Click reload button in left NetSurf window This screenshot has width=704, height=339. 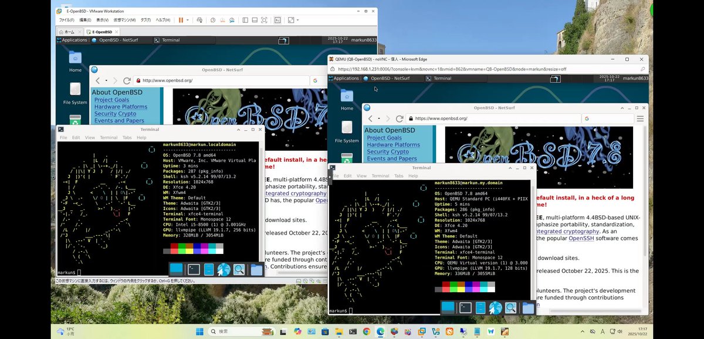tap(127, 80)
